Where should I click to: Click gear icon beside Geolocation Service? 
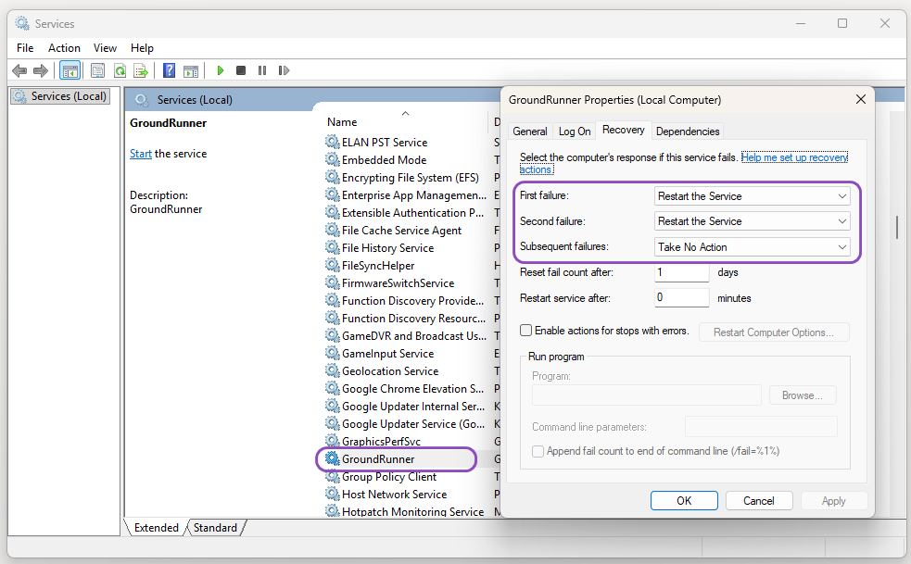(333, 370)
